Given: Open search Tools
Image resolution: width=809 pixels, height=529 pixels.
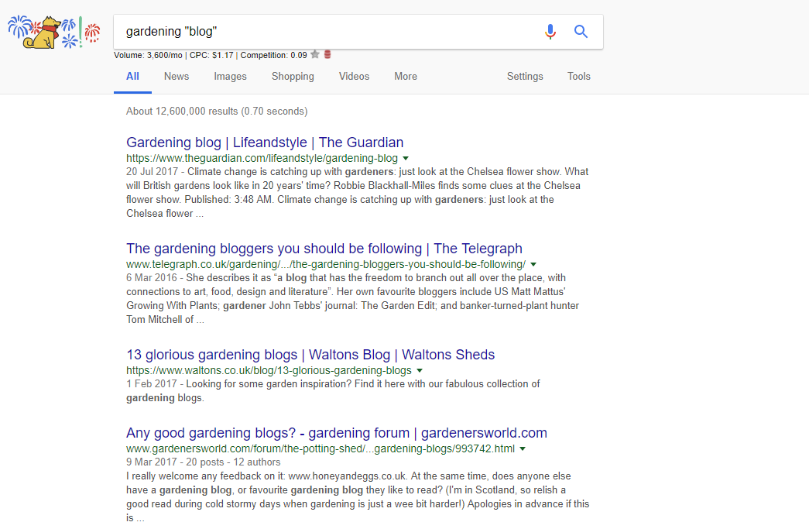Looking at the screenshot, I should (x=579, y=77).
